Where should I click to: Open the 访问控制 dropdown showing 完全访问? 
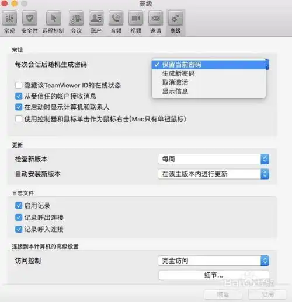pyautogui.click(x=214, y=261)
